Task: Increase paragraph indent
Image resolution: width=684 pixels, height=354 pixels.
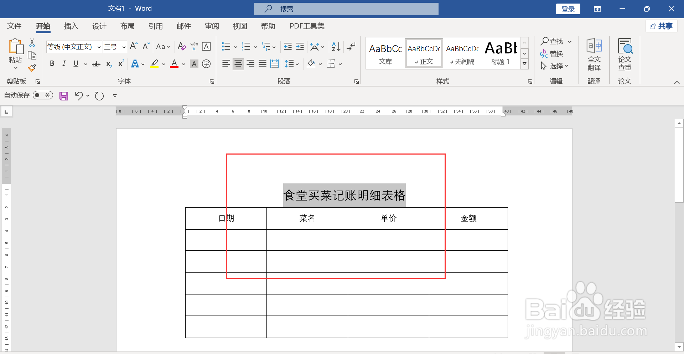Action: tap(300, 46)
